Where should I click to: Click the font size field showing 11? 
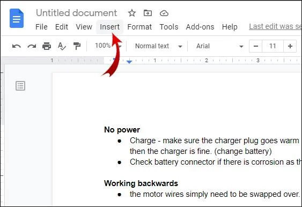(272, 46)
